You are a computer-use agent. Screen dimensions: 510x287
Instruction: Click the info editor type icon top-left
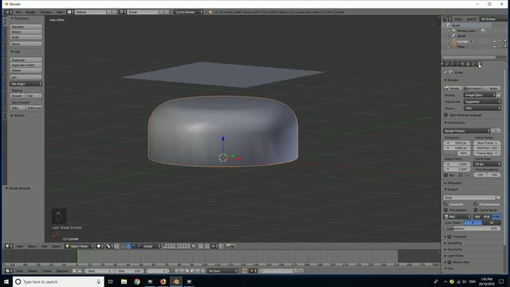[9, 12]
